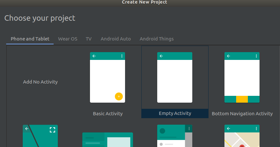280x147 pixels.
Task: Pick the master/detail layout template thumbnail
Action: point(108,140)
